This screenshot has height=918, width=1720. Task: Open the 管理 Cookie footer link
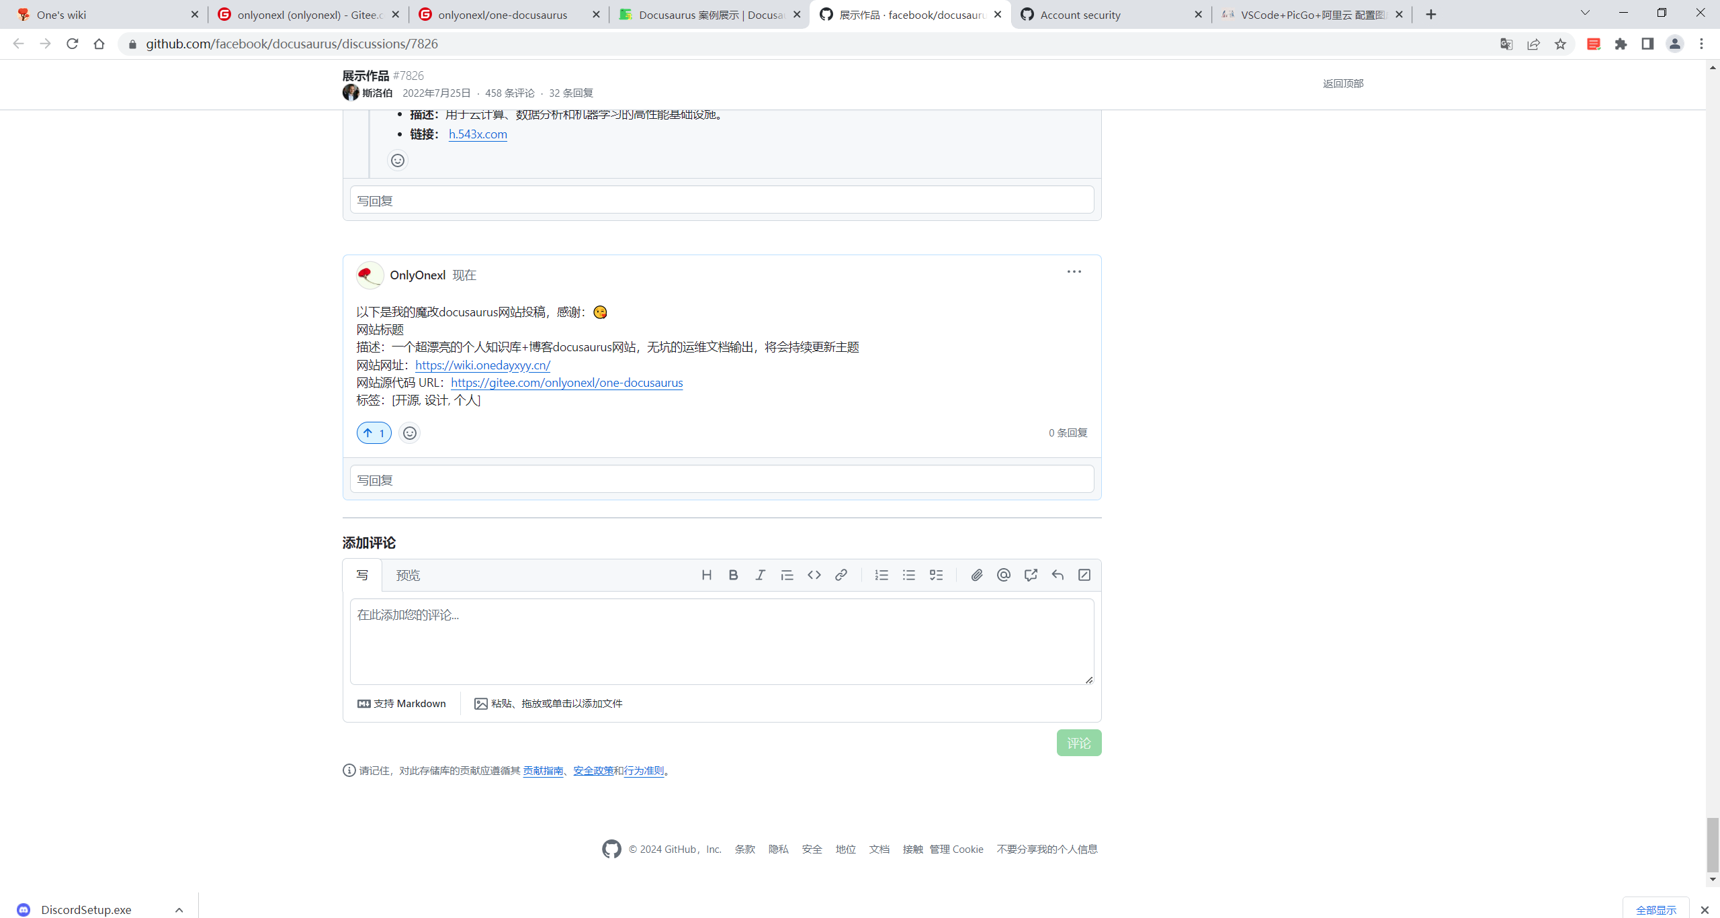[x=956, y=850]
